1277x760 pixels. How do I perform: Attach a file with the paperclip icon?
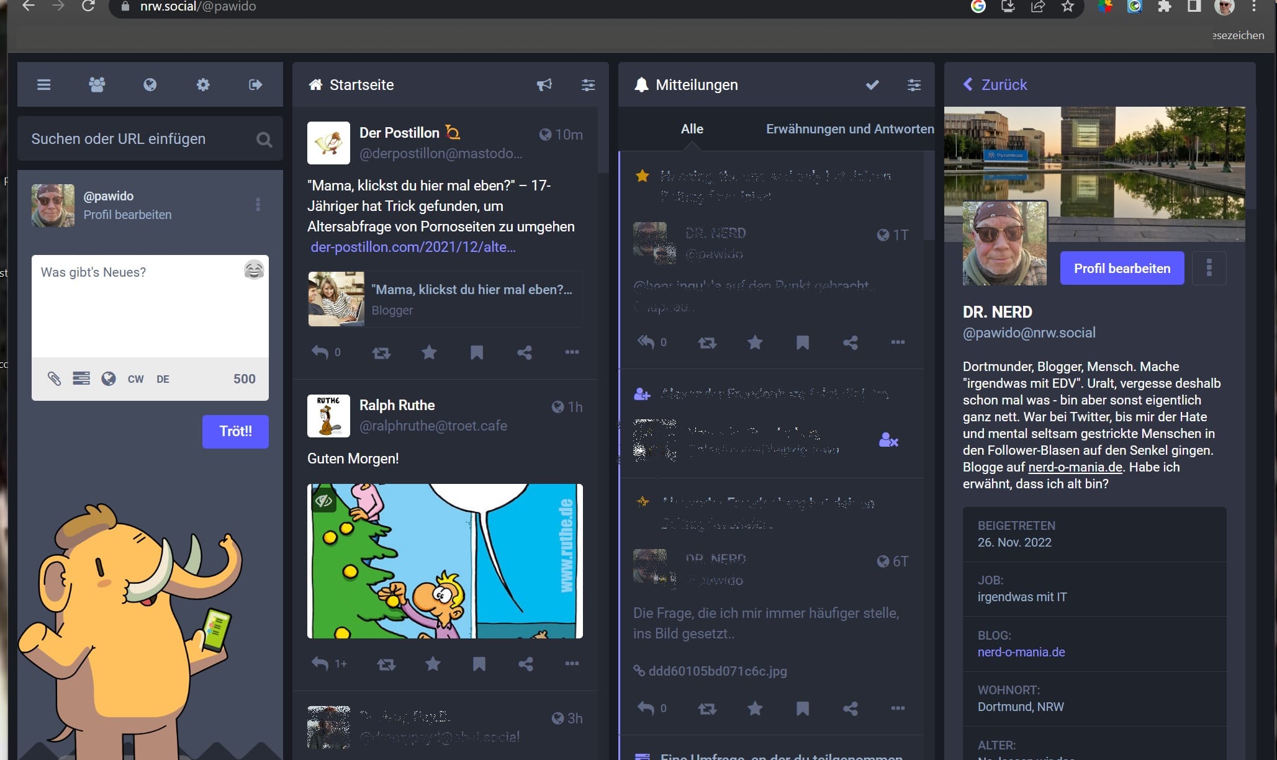pyautogui.click(x=54, y=378)
